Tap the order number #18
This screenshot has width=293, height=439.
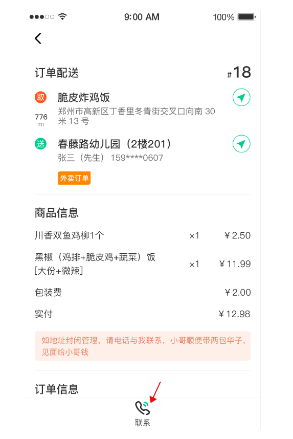(239, 72)
